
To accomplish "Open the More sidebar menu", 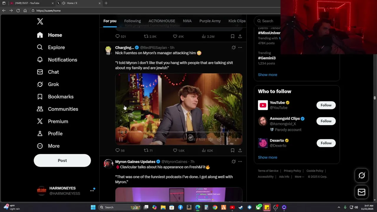I will (48, 146).
